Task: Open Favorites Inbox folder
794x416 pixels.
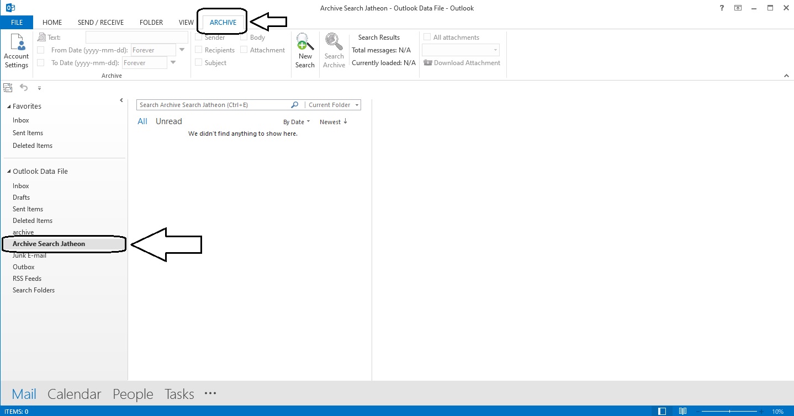Action: point(21,120)
